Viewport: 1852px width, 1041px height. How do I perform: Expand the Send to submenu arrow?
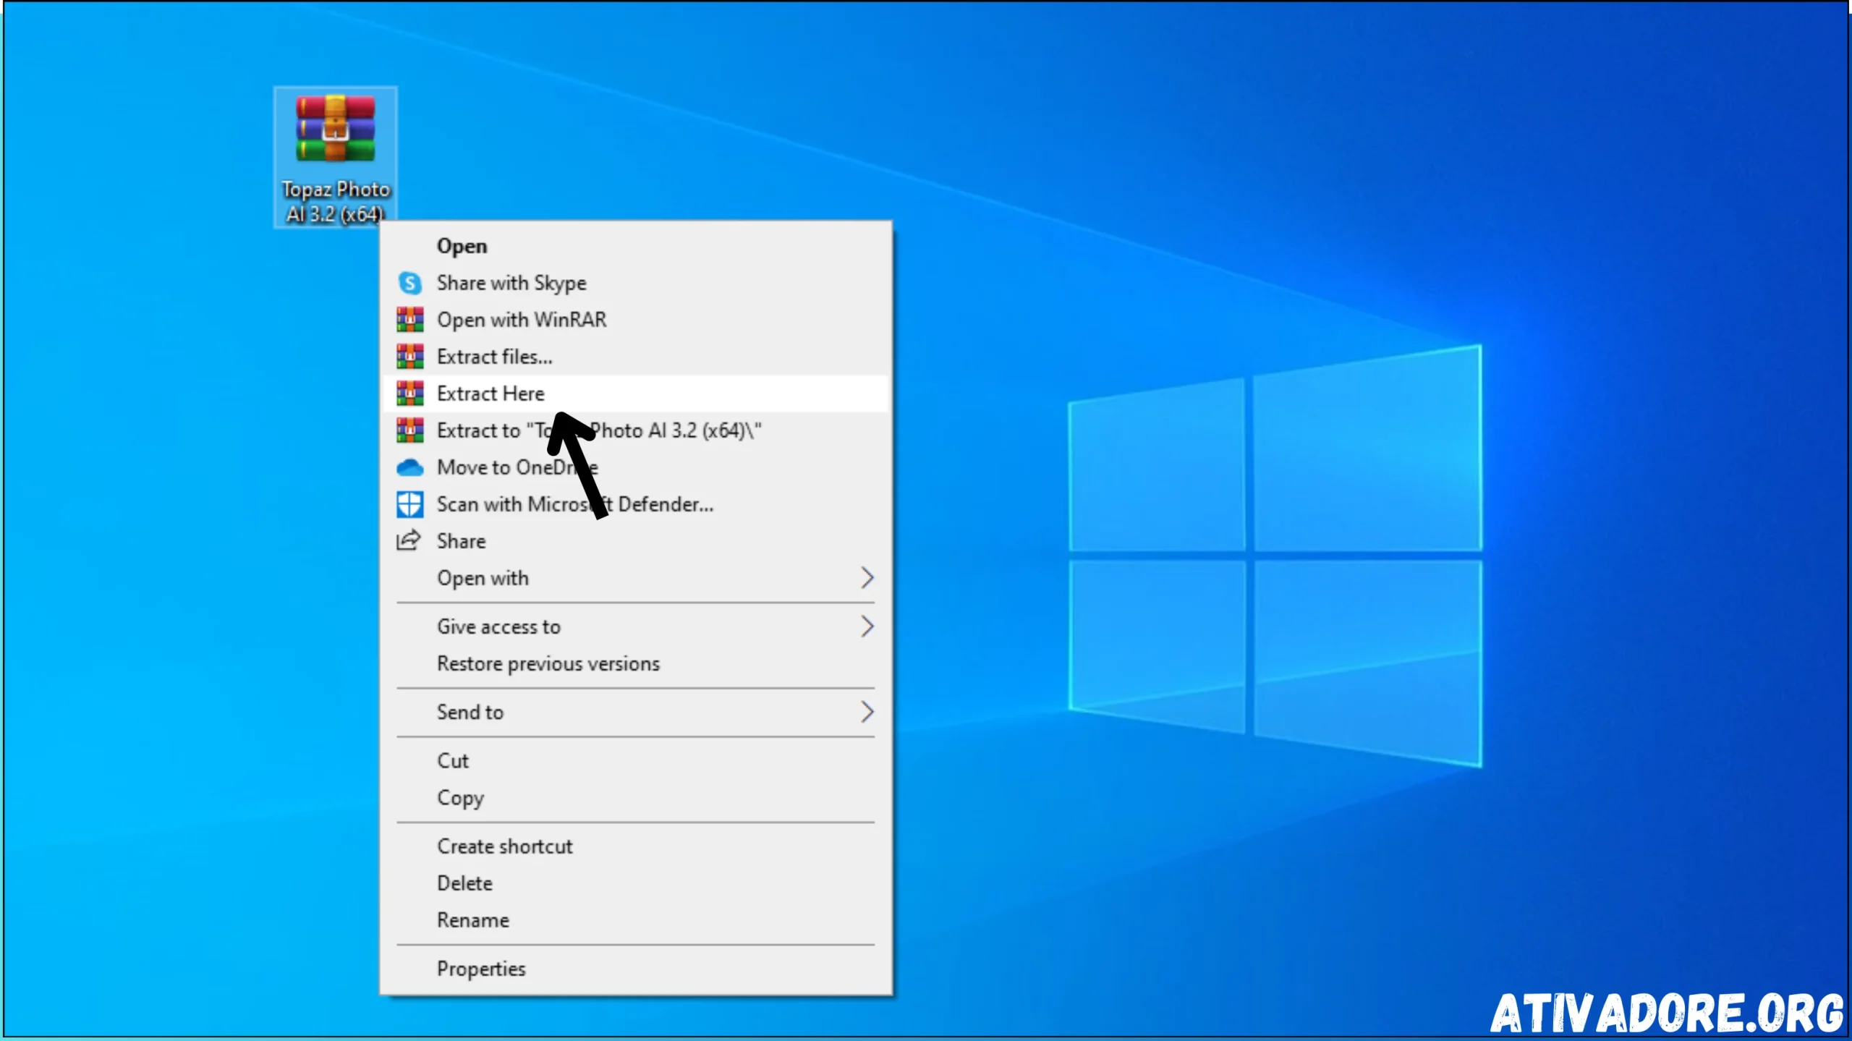click(867, 712)
